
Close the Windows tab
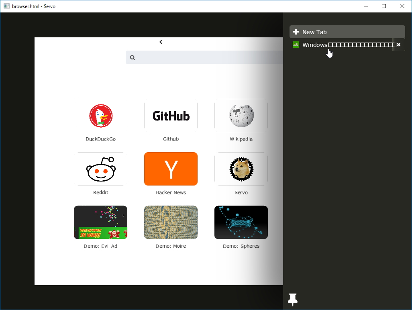(398, 45)
